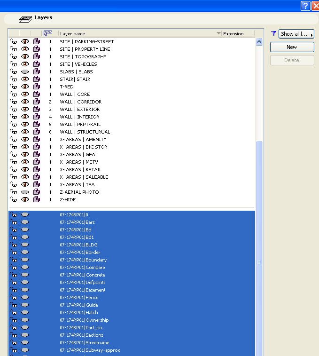Click solid model icon for SITE | PROPERTY LINE

pos(37,49)
